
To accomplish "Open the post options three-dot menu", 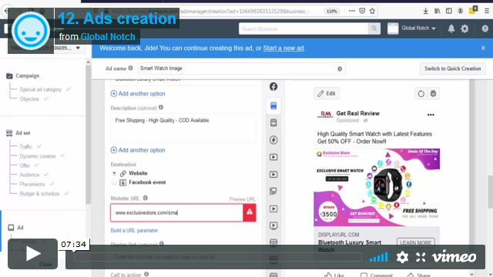I will click(431, 115).
